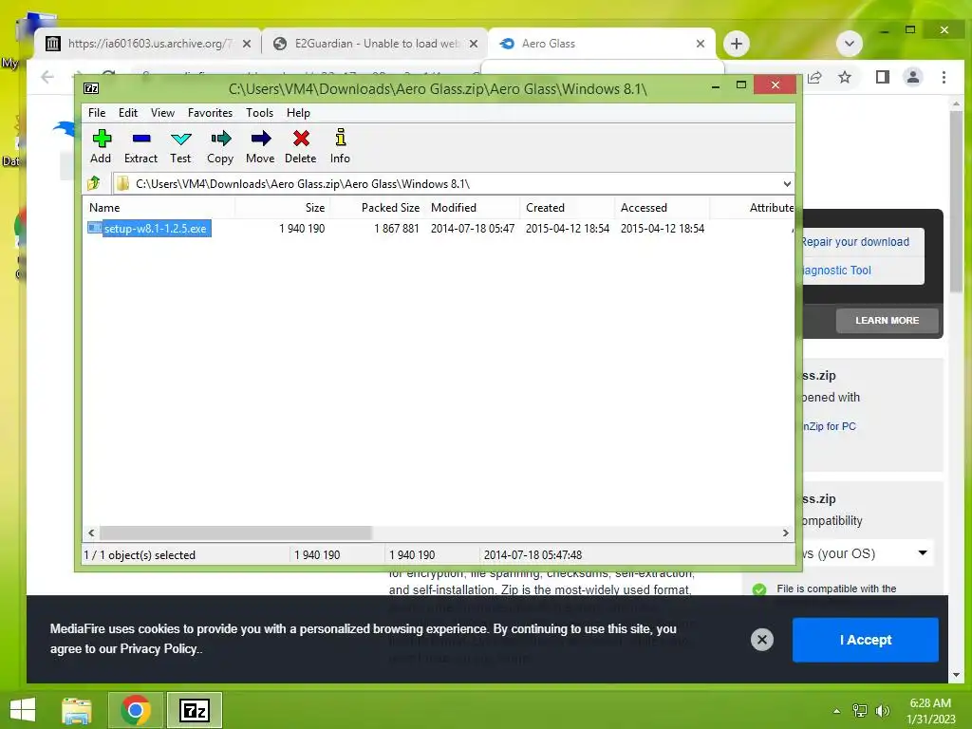This screenshot has height=729, width=972.
Task: Open network icon in system tray
Action: pos(860,711)
